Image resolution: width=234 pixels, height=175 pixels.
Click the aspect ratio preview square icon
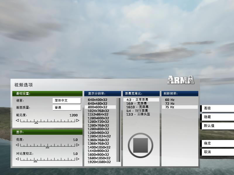(x=140, y=145)
